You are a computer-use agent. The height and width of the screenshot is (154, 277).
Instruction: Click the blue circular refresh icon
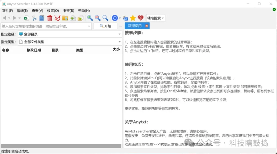point(115,18)
